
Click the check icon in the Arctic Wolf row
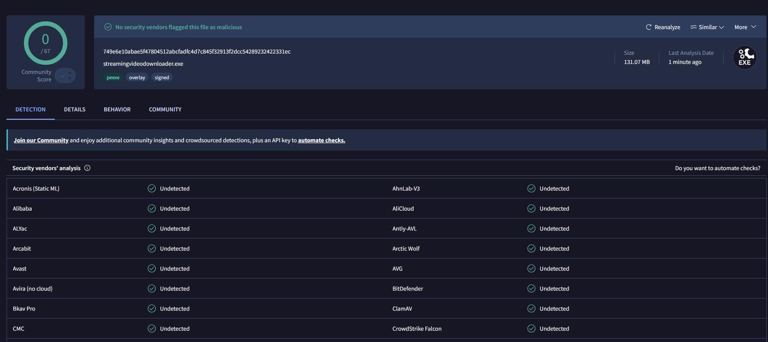531,248
